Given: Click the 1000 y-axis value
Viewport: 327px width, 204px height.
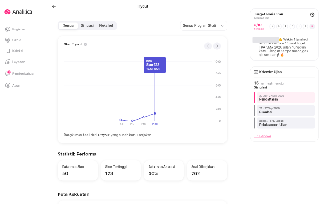Looking at the screenshot, I should pyautogui.click(x=218, y=62).
